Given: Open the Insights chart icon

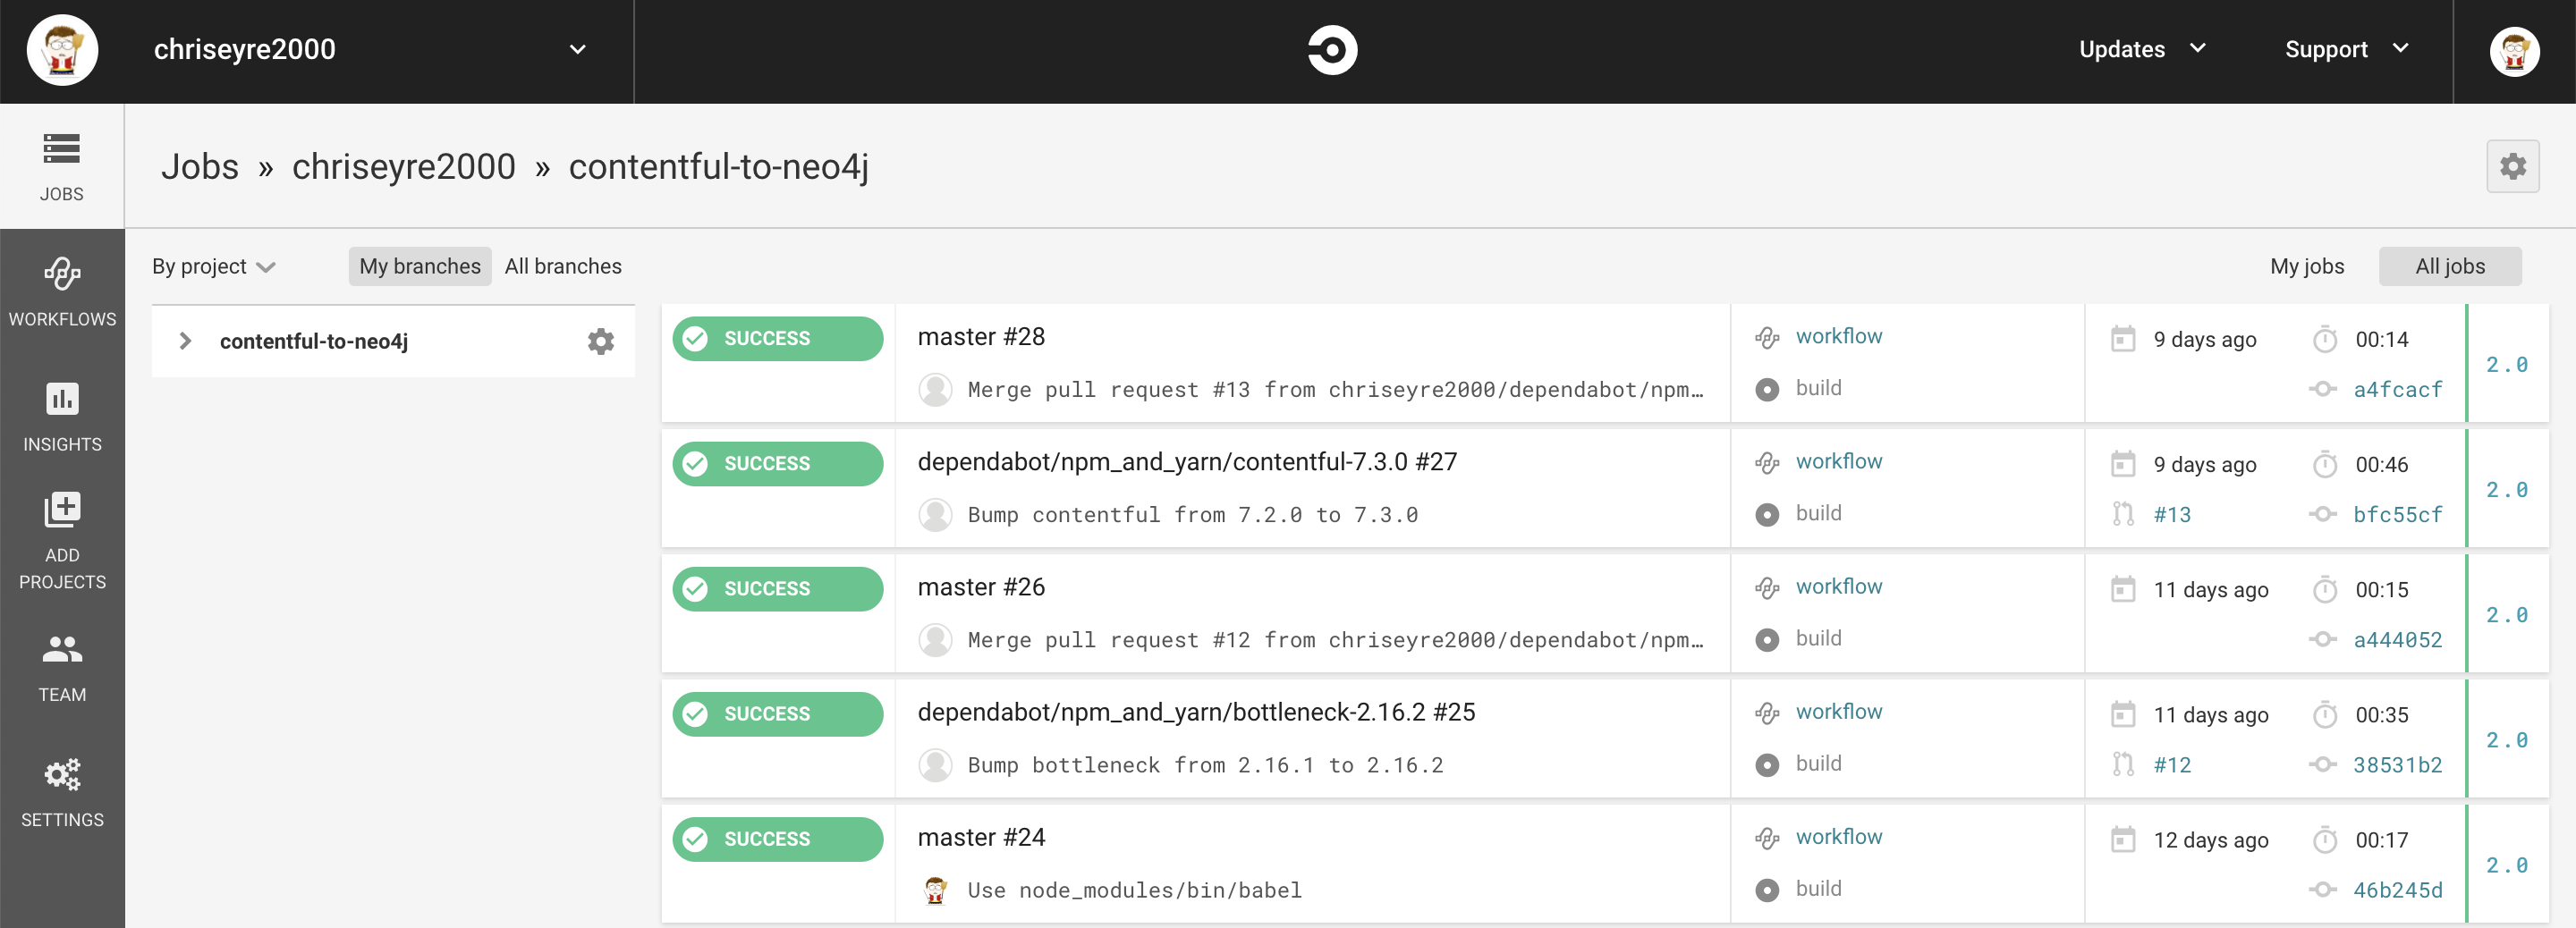Looking at the screenshot, I should pos(62,400).
